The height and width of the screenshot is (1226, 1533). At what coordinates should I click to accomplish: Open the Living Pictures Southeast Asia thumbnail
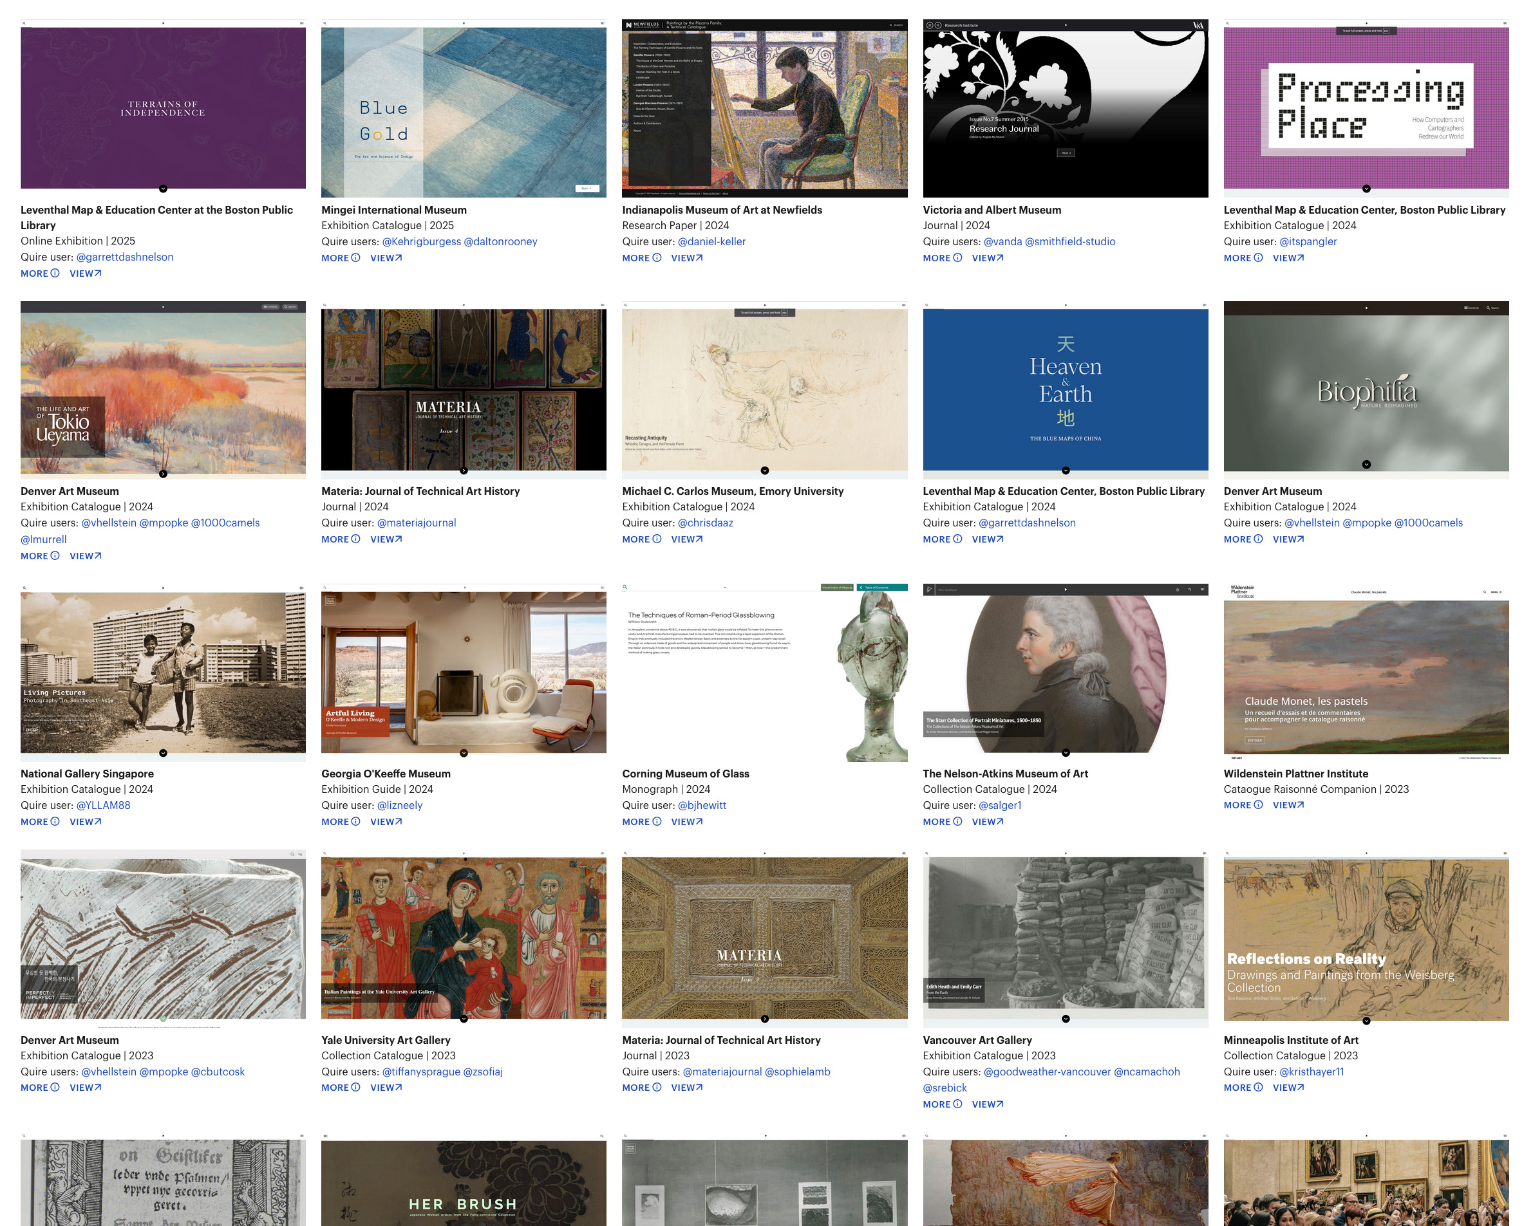tap(163, 672)
